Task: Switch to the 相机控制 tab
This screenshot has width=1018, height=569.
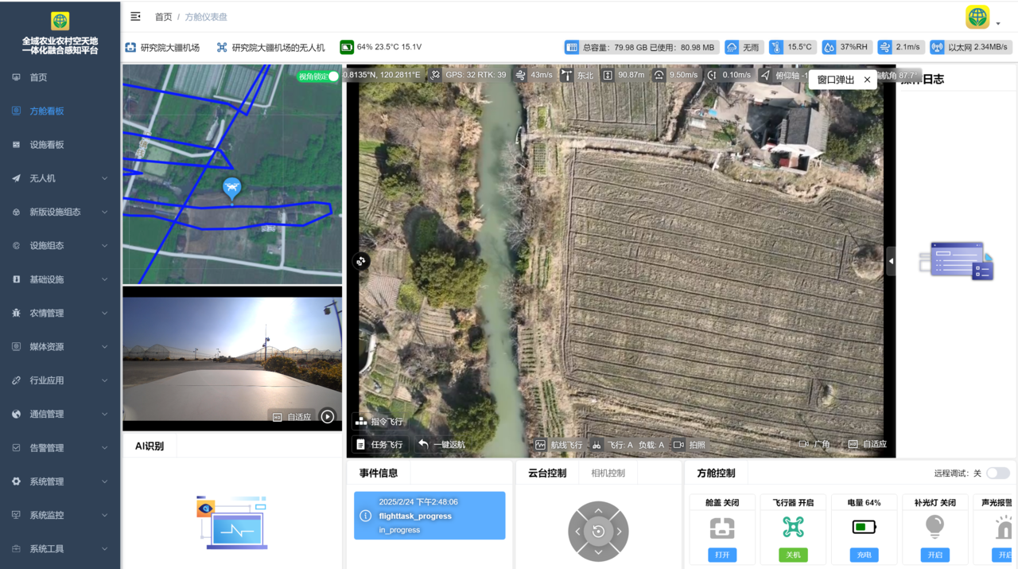Action: 608,474
